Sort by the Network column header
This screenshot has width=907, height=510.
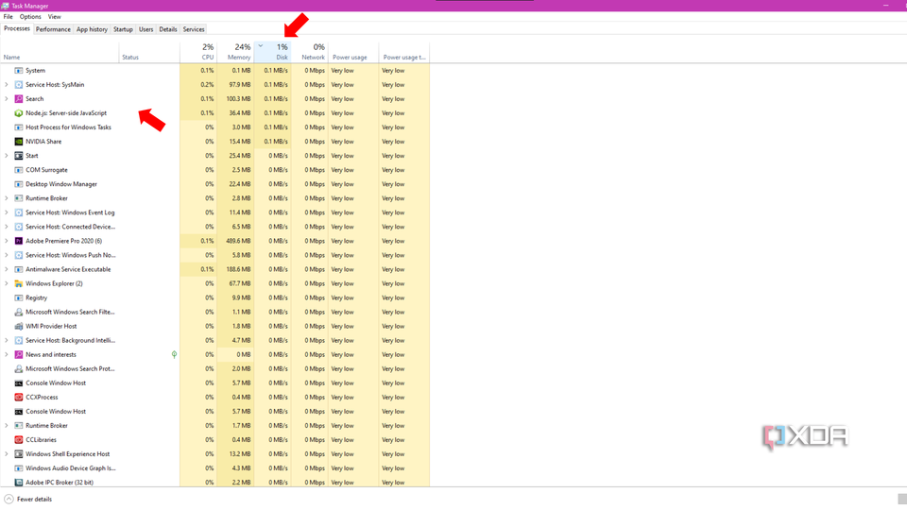click(310, 51)
